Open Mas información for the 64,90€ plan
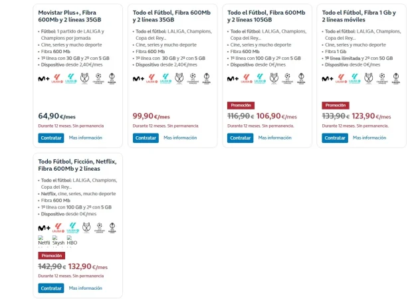 click(x=86, y=138)
